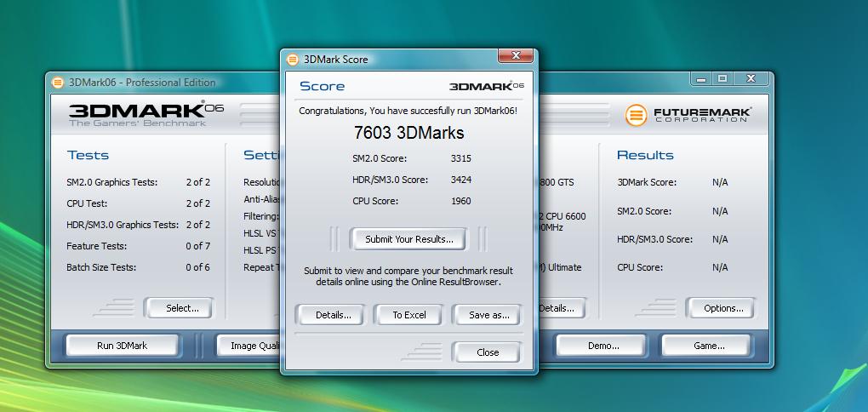
Task: Click the Batch Size Tests label
Action: pyautogui.click(x=101, y=267)
